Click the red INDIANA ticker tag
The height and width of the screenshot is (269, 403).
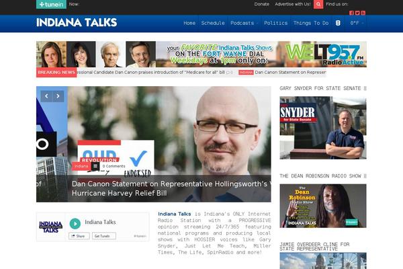246,73
